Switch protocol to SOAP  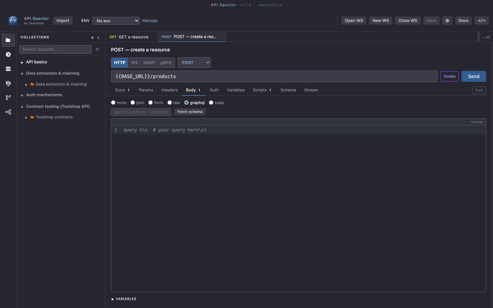149,63
